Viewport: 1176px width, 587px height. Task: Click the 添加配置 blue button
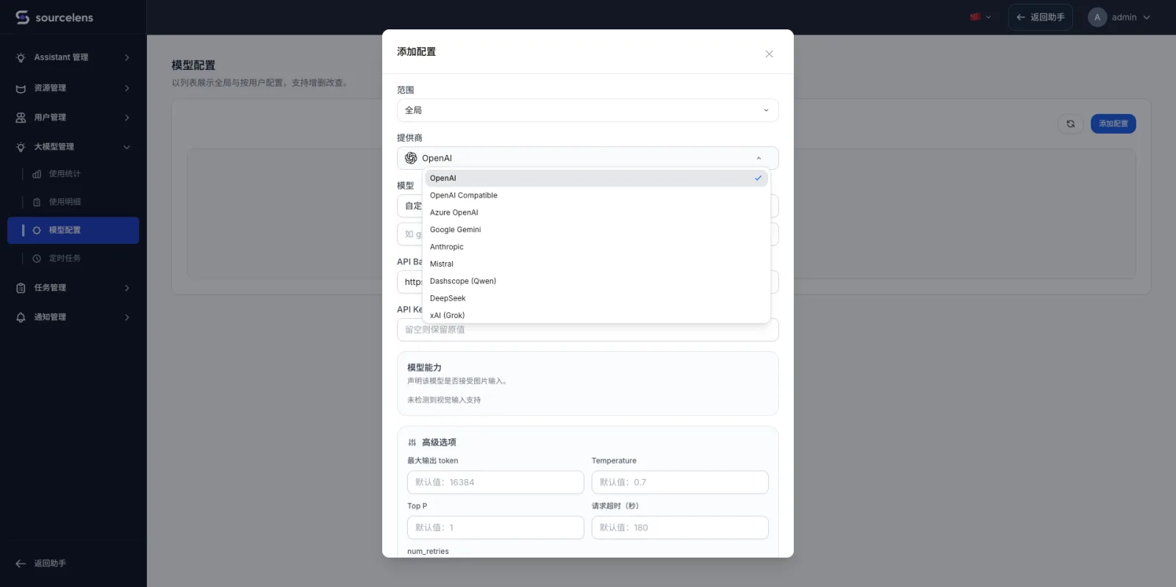(x=1113, y=123)
